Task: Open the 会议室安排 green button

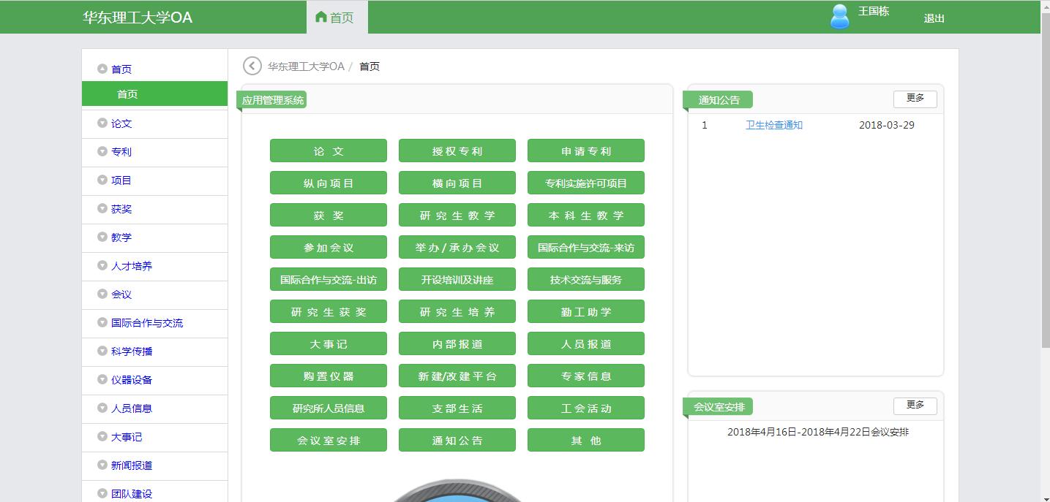Action: (x=328, y=441)
